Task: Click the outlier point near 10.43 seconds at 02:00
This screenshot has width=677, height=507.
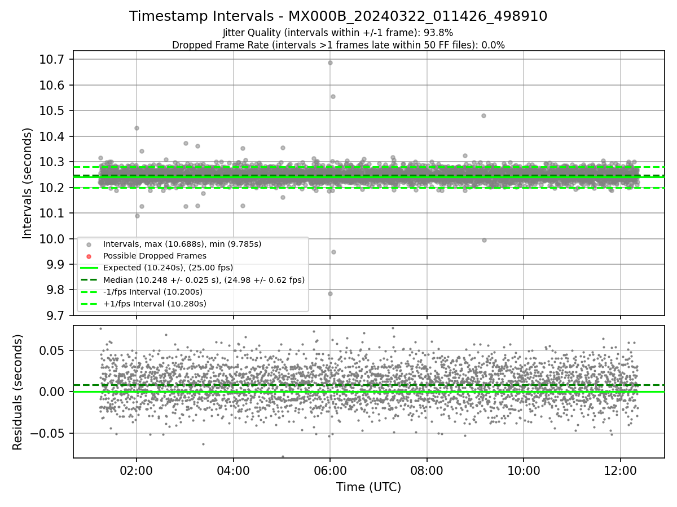Action: [137, 128]
